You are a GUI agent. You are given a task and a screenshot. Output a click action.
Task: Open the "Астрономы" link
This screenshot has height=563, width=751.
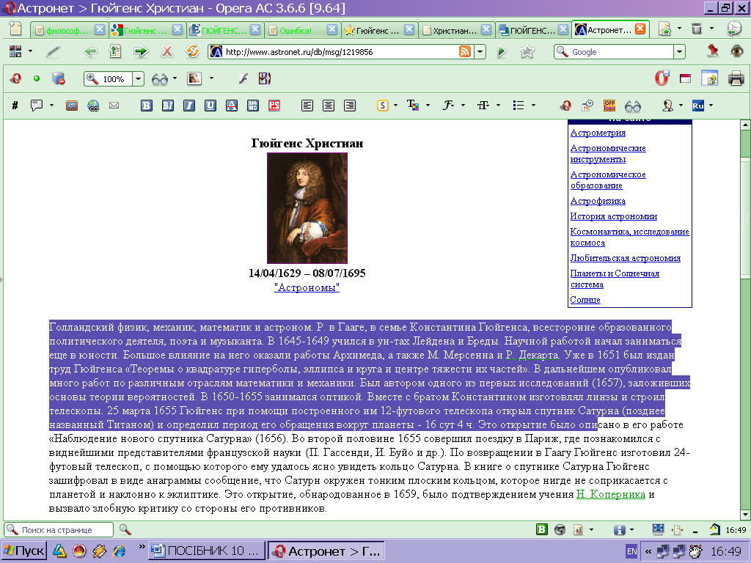[307, 287]
